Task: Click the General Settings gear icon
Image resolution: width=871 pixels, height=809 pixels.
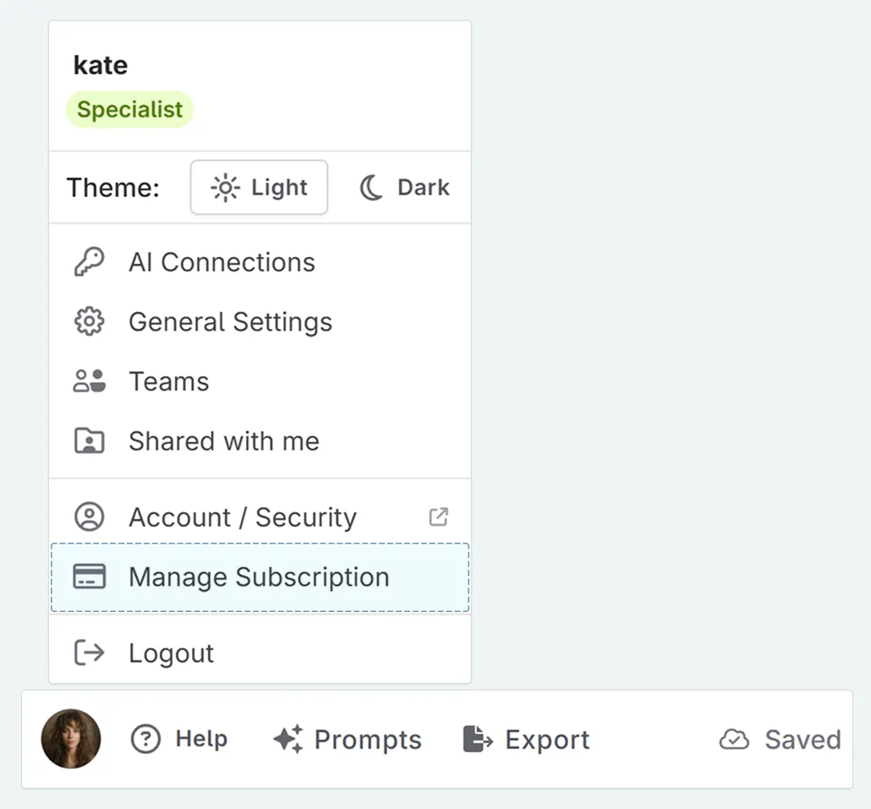Action: tap(89, 321)
